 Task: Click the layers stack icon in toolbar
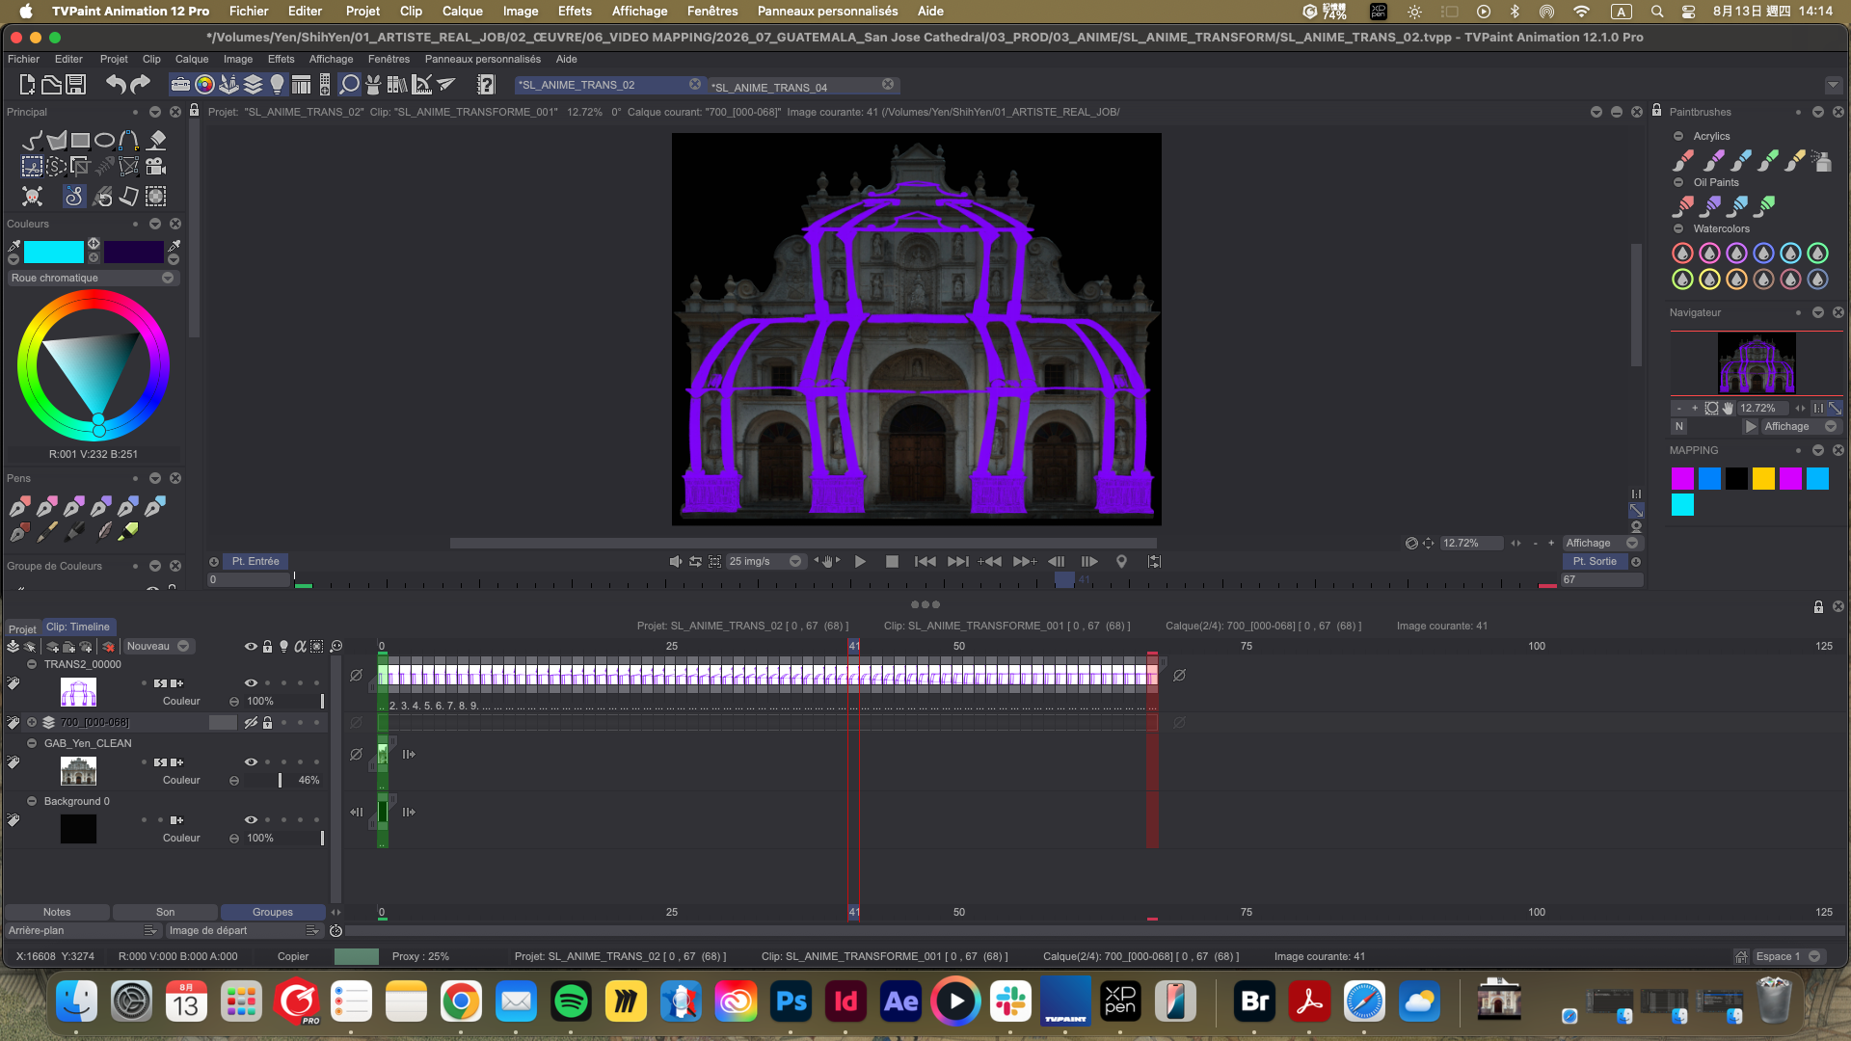253,85
